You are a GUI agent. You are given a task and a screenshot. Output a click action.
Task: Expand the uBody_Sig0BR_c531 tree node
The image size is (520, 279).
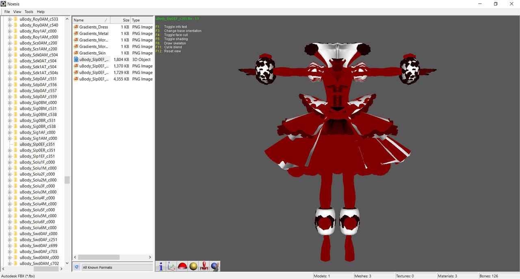point(9,121)
